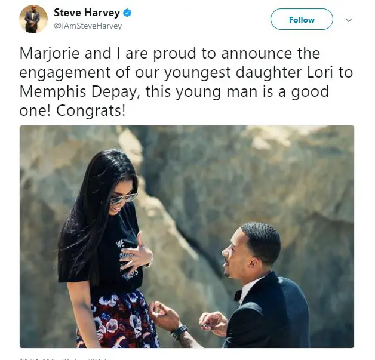Screen dimensions: 375x360
Task: Expand the tweet options chevron
Action: [349, 20]
